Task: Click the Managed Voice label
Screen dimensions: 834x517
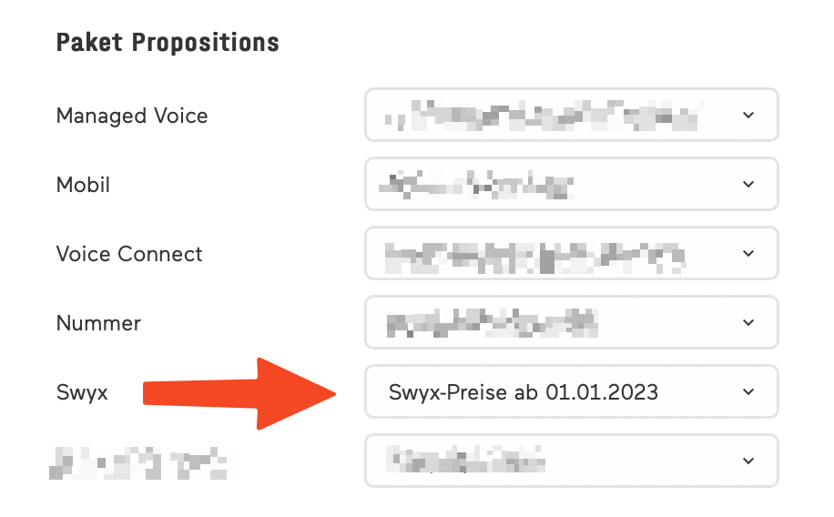Action: [132, 117]
